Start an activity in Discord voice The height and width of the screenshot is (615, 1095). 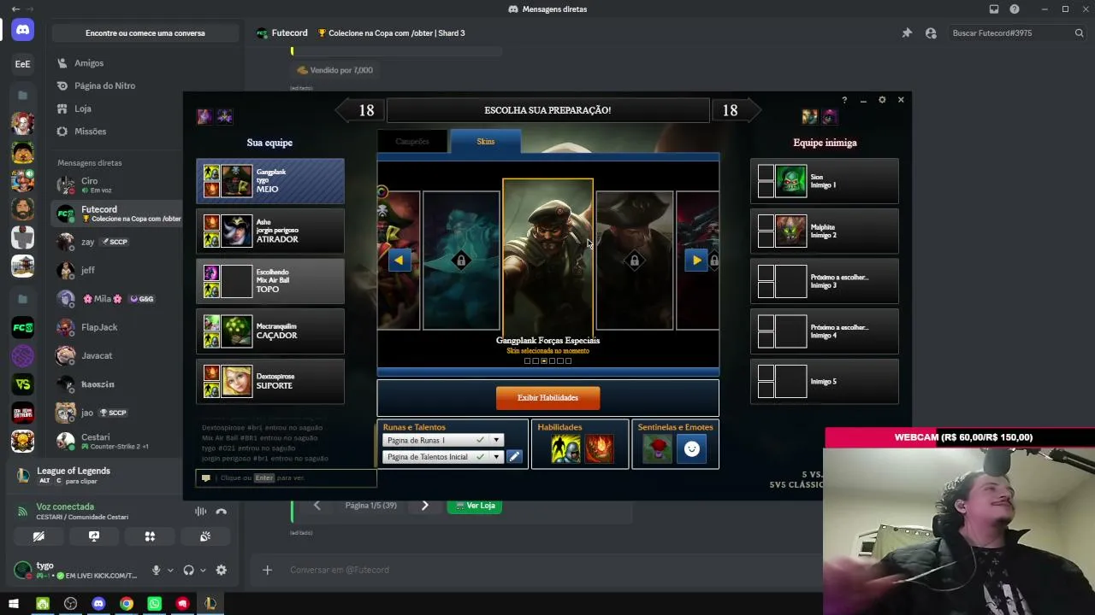[x=150, y=536]
